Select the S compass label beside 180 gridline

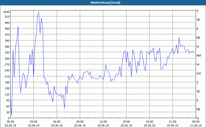click(x=198, y=82)
